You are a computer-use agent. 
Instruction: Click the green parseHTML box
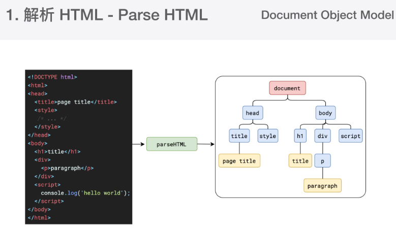click(x=171, y=144)
